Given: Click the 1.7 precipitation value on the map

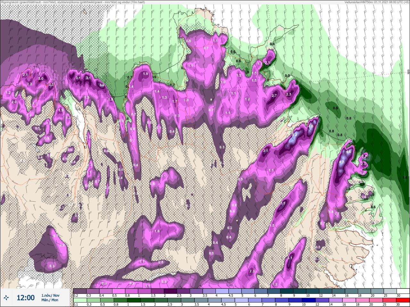Looking at the screenshot, I should (175, 101).
